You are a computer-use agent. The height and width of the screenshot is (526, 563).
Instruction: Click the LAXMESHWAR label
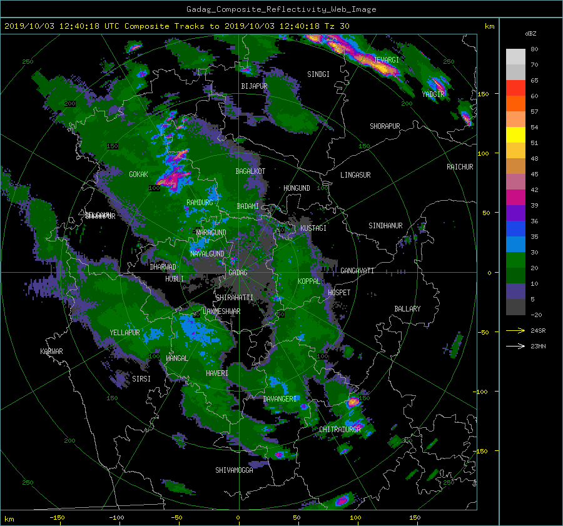pos(221,311)
